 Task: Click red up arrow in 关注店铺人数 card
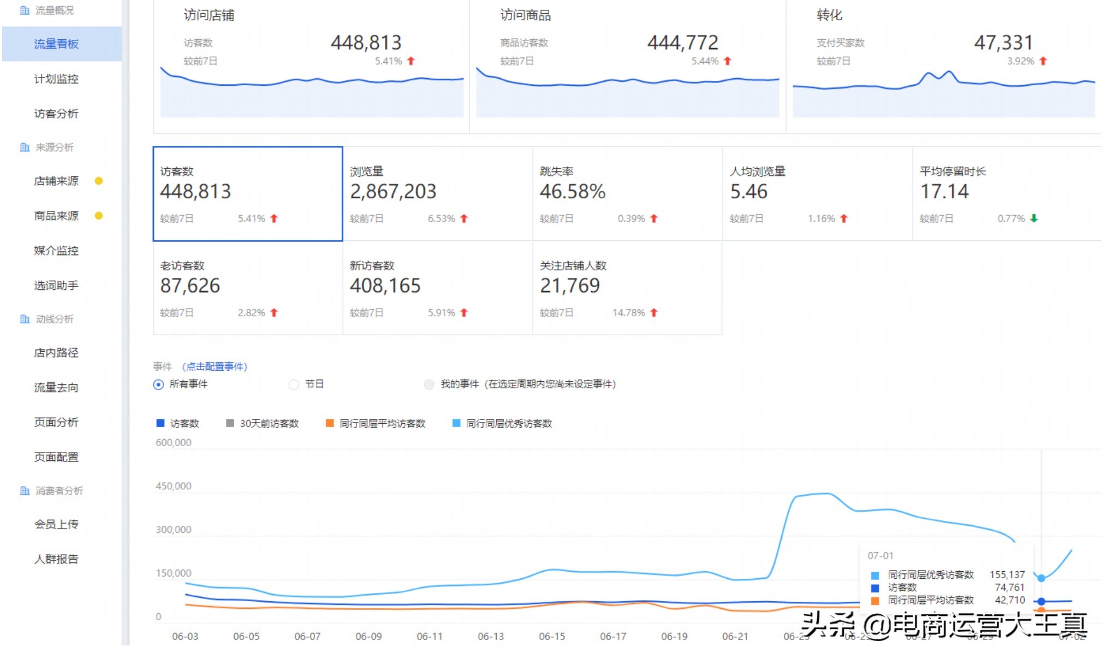(654, 313)
